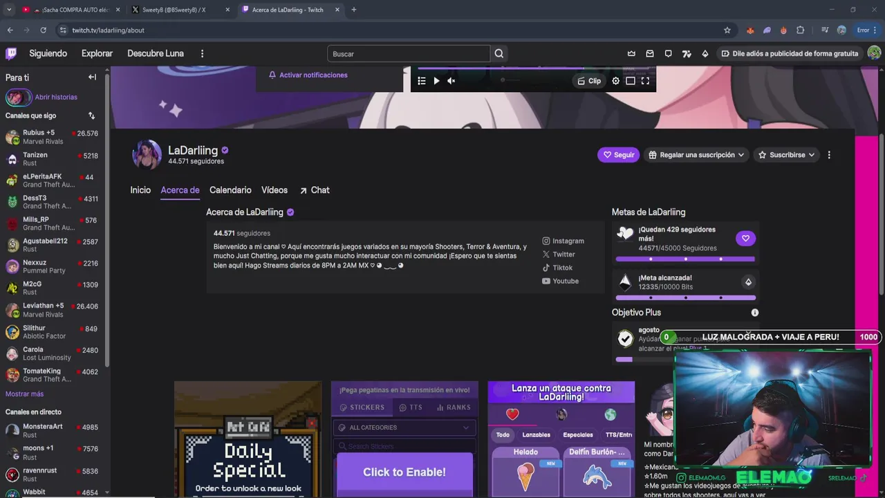Image resolution: width=885 pixels, height=498 pixels.
Task: Unmute the mini player volume
Action: coord(451,81)
